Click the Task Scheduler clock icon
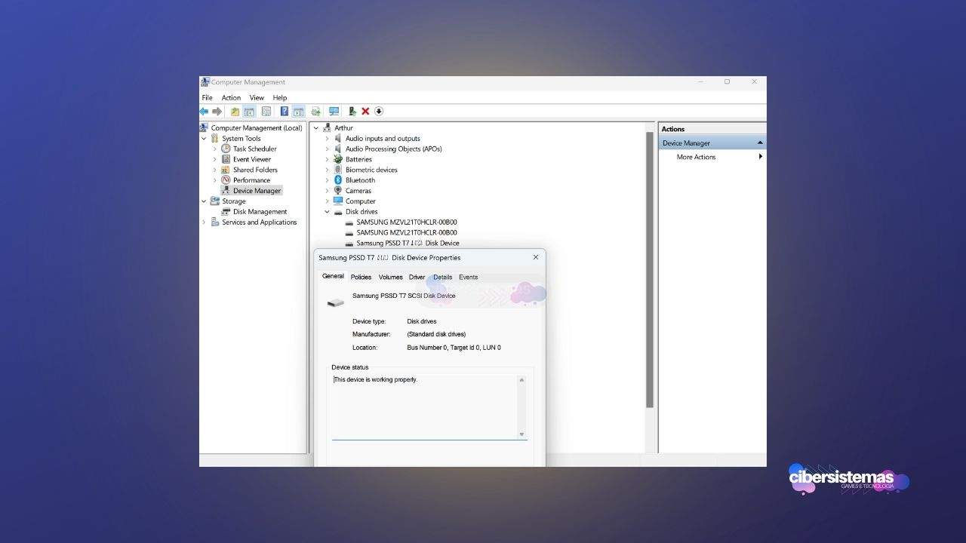Image resolution: width=966 pixels, height=543 pixels. (226, 149)
